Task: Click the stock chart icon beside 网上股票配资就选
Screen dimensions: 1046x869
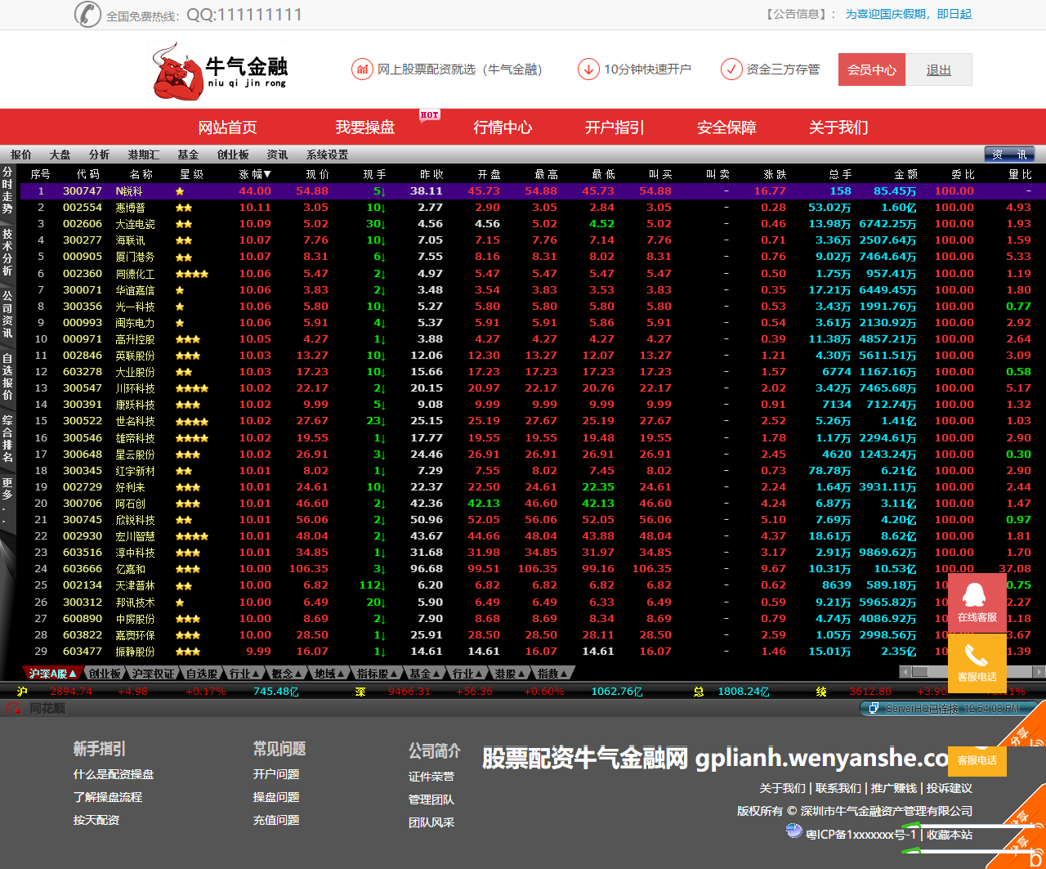Action: (361, 69)
